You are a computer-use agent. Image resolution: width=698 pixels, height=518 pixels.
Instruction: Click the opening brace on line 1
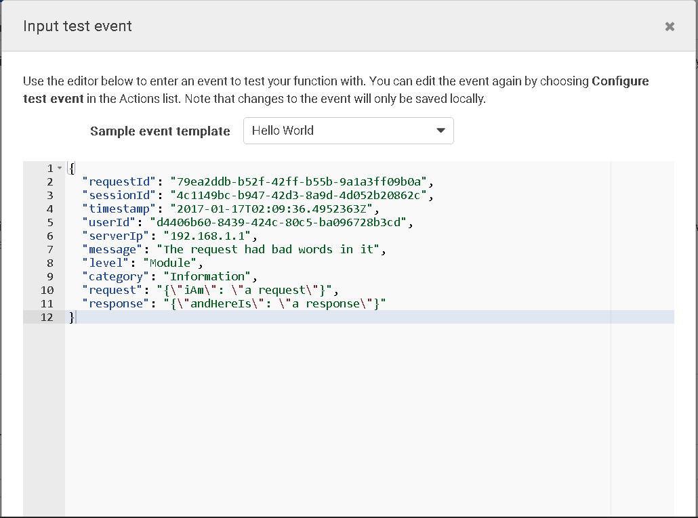72,168
